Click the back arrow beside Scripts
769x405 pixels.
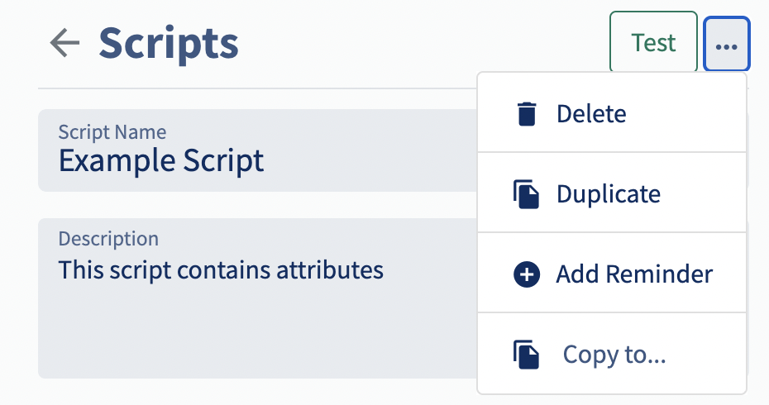coord(64,43)
